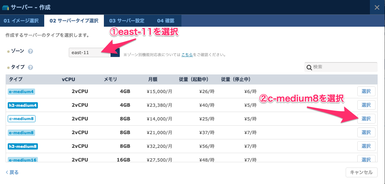Close the server creation dialog
This screenshot has height=184, width=385.
coord(377,7)
